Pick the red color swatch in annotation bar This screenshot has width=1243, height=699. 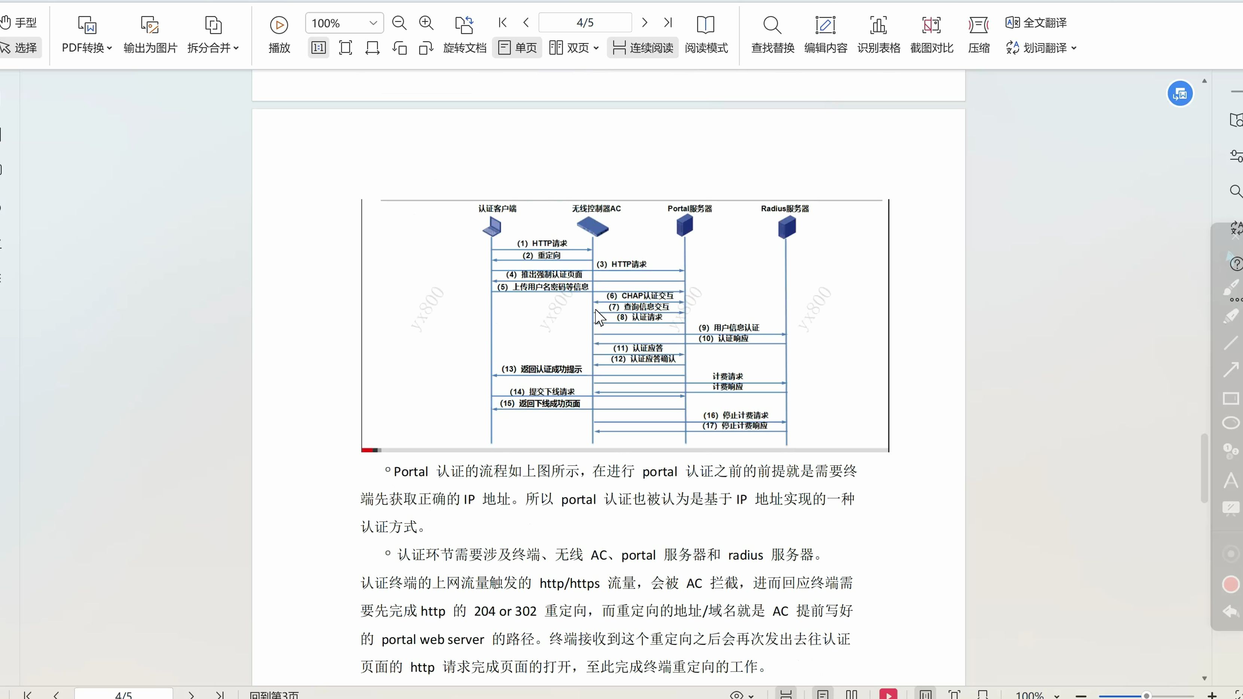point(1231,584)
